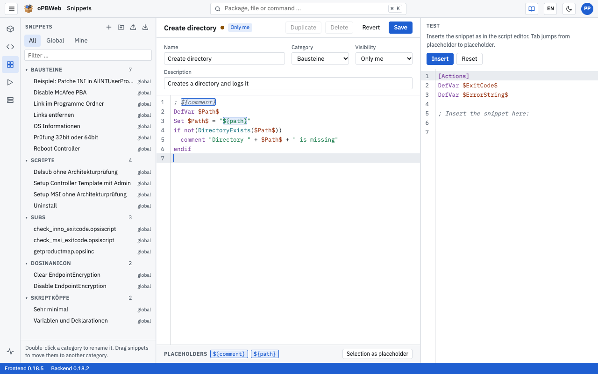Click the download snippets icon

145,27
